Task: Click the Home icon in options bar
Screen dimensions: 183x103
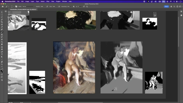Action: (x=2, y=6)
